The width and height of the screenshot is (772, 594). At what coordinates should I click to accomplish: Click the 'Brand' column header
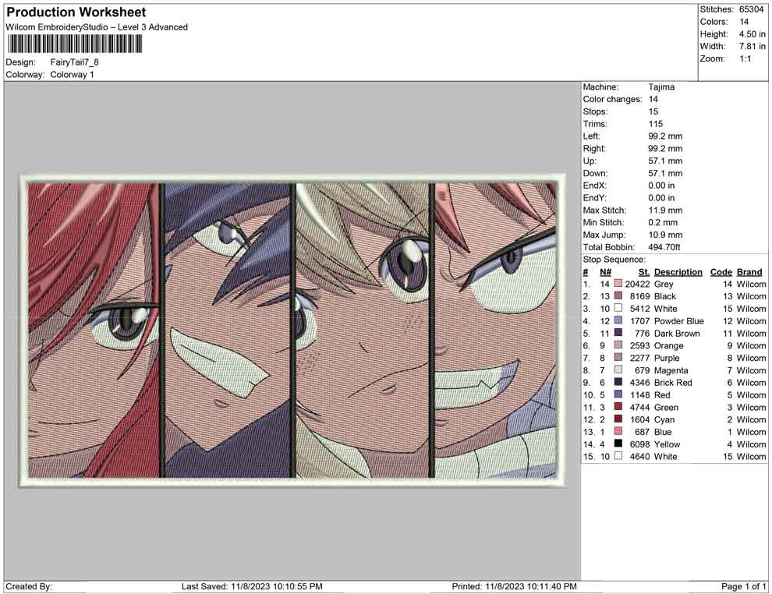(749, 271)
